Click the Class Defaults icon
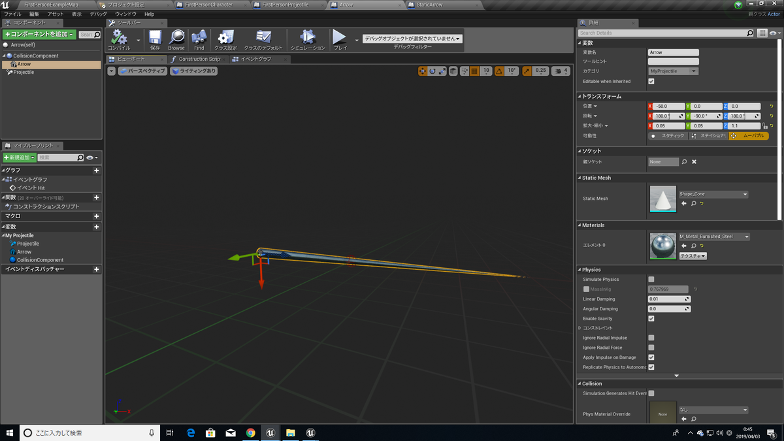Screen dimensions: 784x441 point(263,37)
